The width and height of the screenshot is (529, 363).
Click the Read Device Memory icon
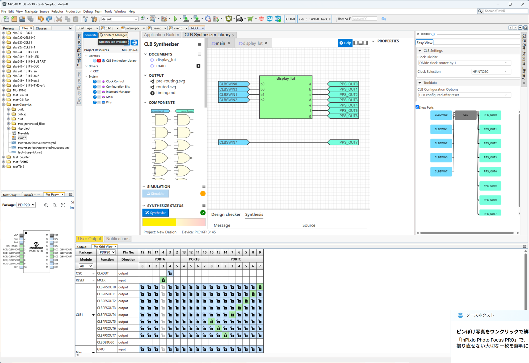coord(197,19)
